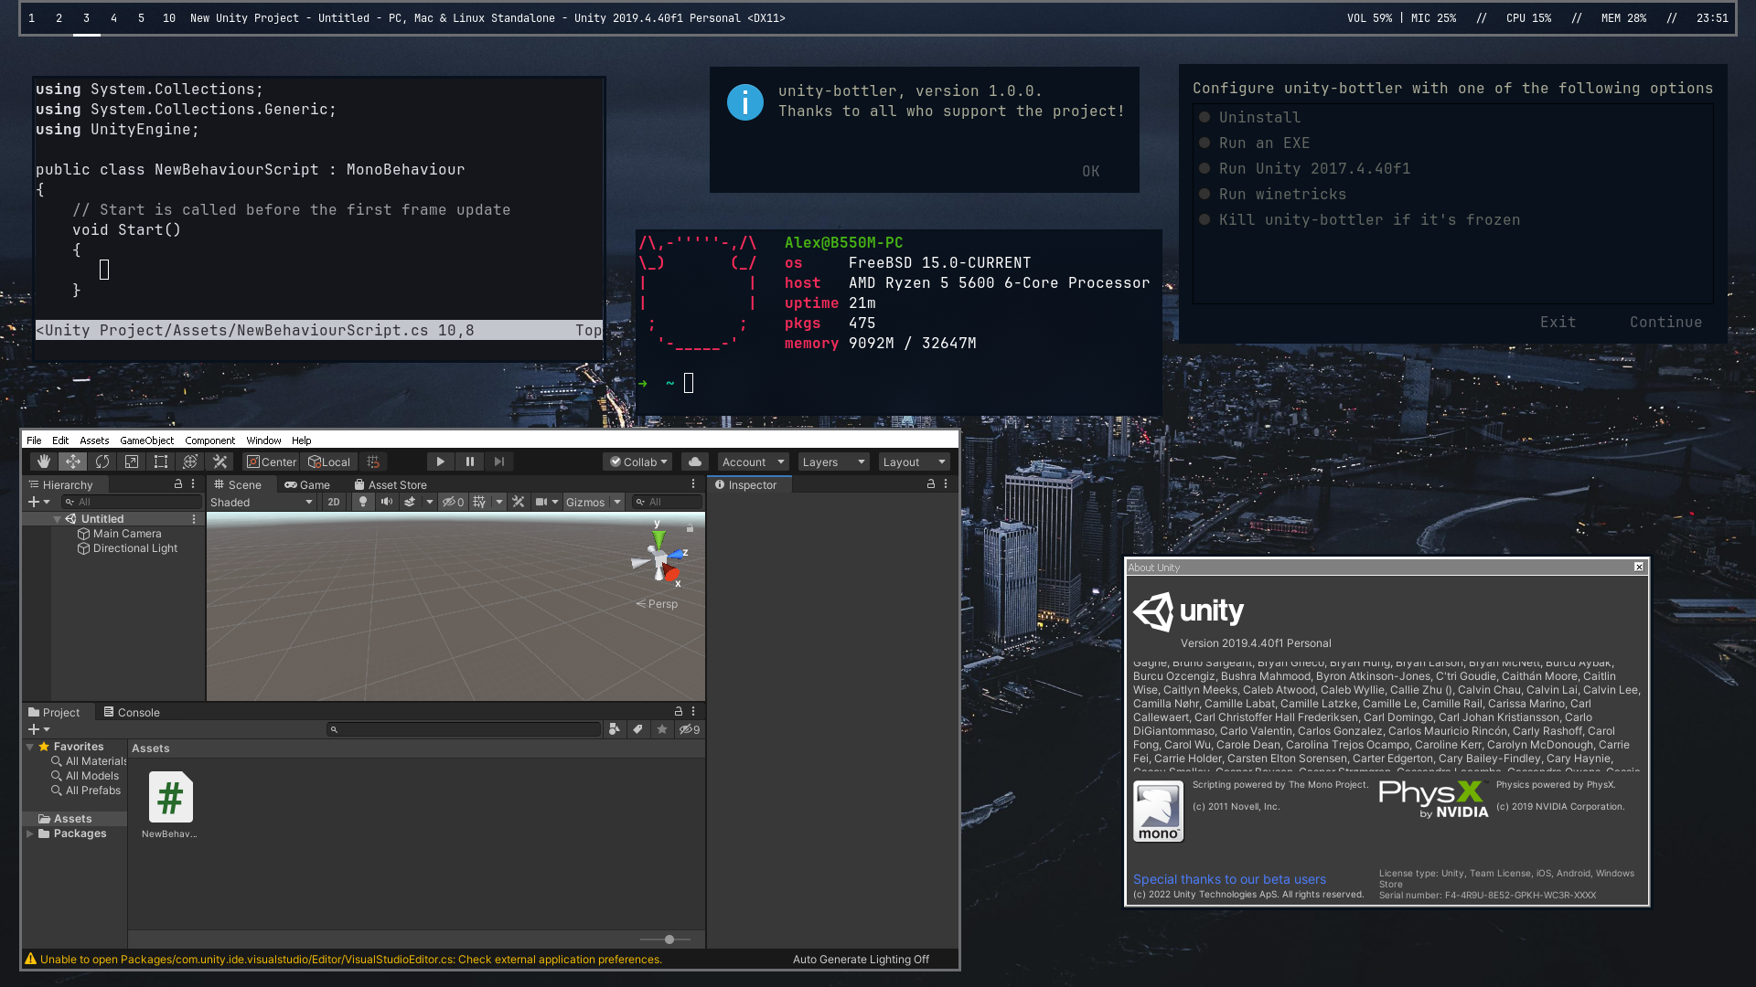The width and height of the screenshot is (1756, 987).
Task: Open the Gizmos dropdown
Action: 590,502
